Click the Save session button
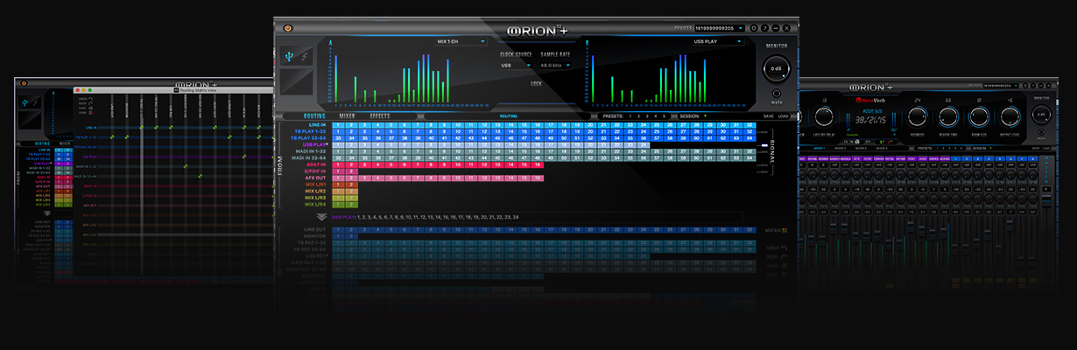 pos(768,115)
